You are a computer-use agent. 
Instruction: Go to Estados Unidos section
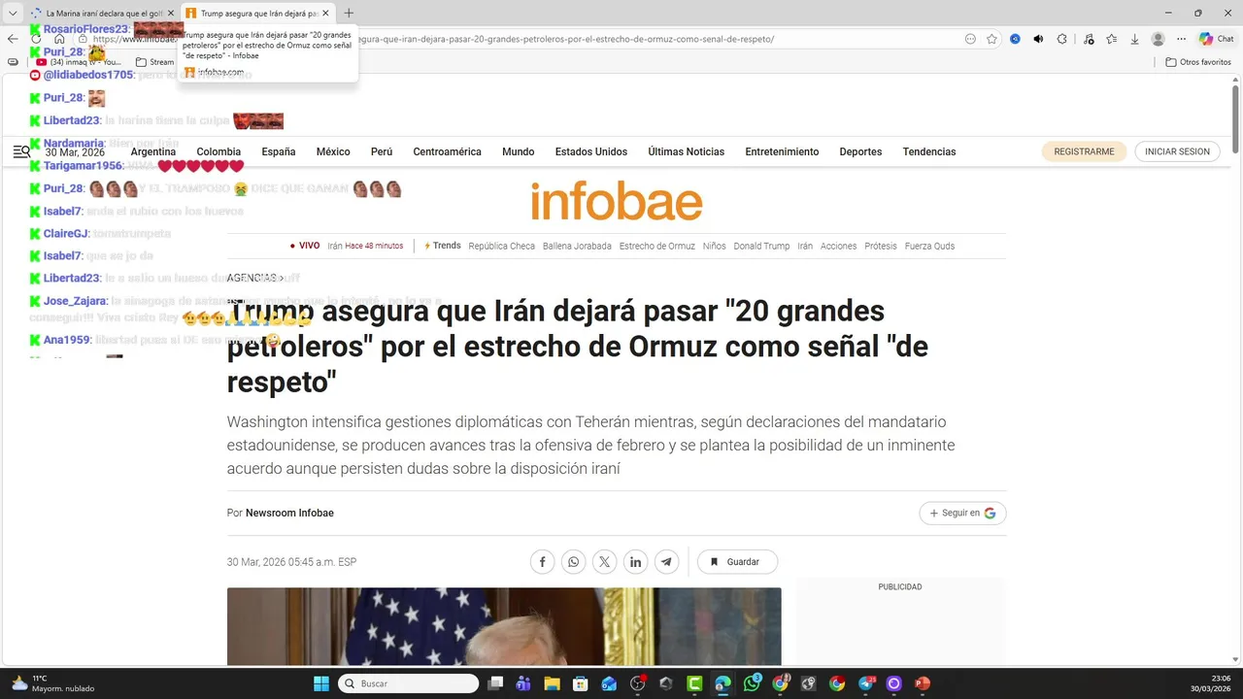click(591, 151)
